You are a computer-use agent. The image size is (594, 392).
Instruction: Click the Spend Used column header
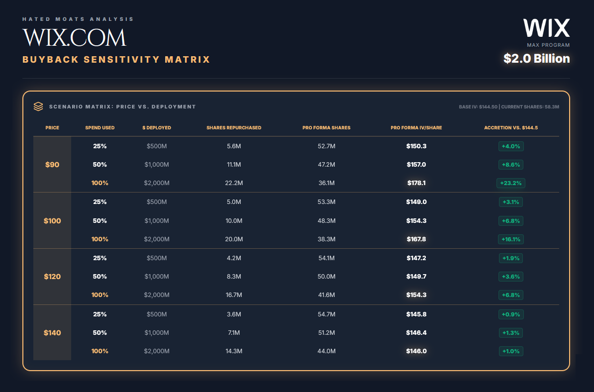pyautogui.click(x=100, y=128)
